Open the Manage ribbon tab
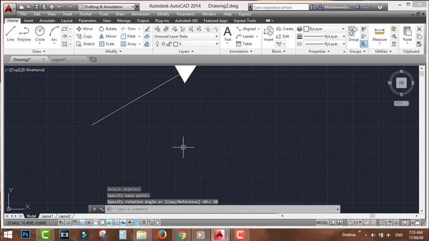429x241 pixels. [123, 21]
